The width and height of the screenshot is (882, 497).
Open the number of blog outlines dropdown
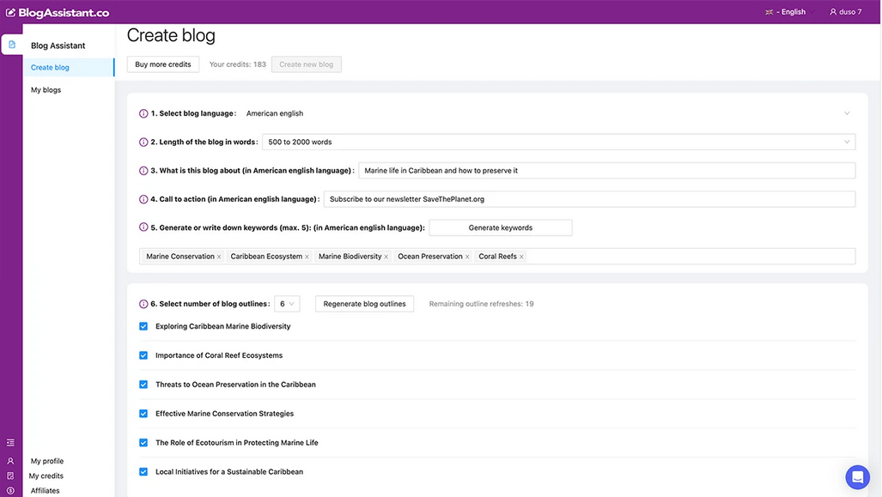click(287, 304)
